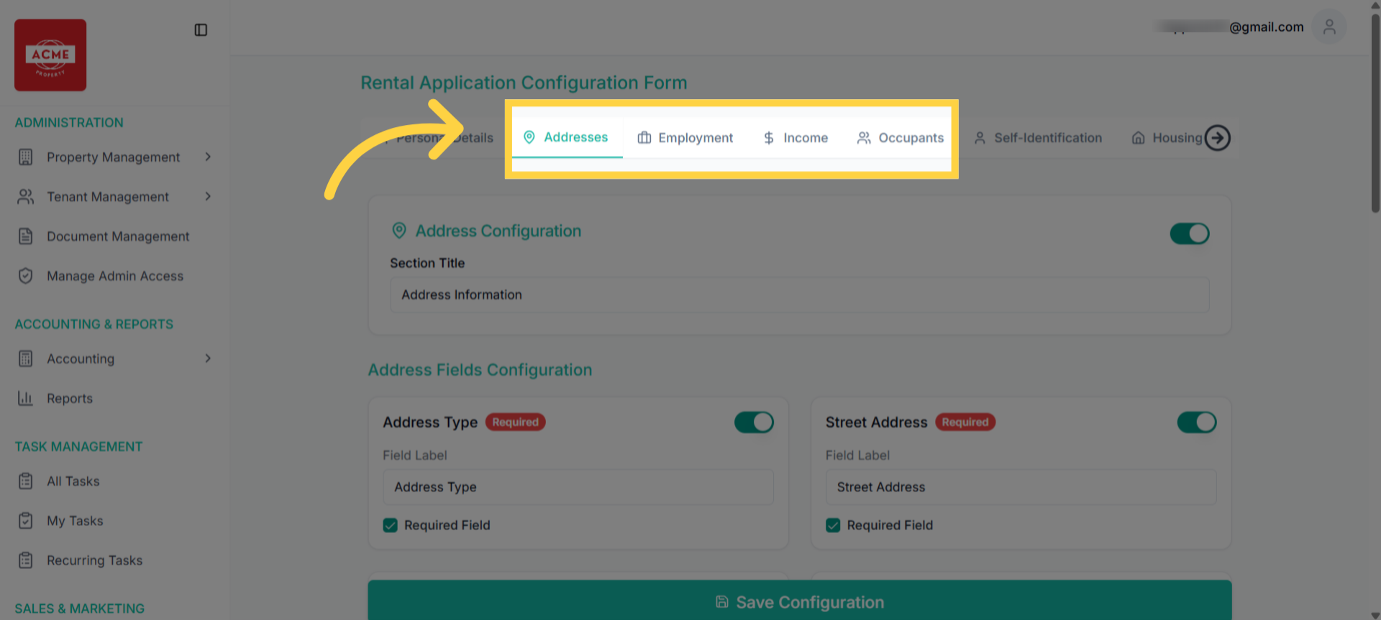Click the ACME Property logo
This screenshot has width=1381, height=620.
[50, 55]
